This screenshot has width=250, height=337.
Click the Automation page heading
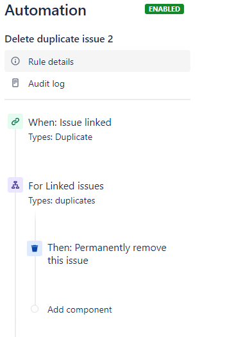(46, 10)
